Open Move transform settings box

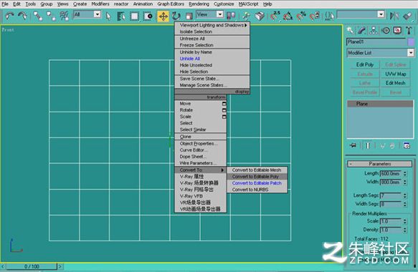[224, 104]
